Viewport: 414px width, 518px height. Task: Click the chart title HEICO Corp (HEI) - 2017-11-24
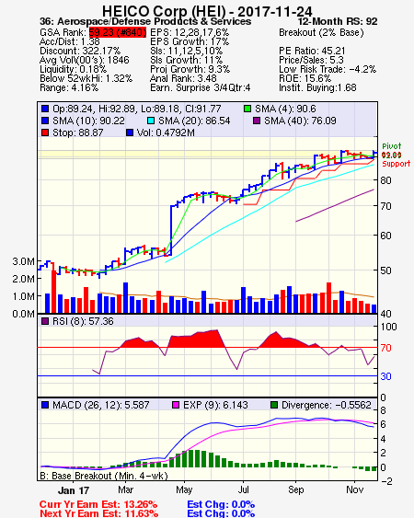click(x=207, y=11)
